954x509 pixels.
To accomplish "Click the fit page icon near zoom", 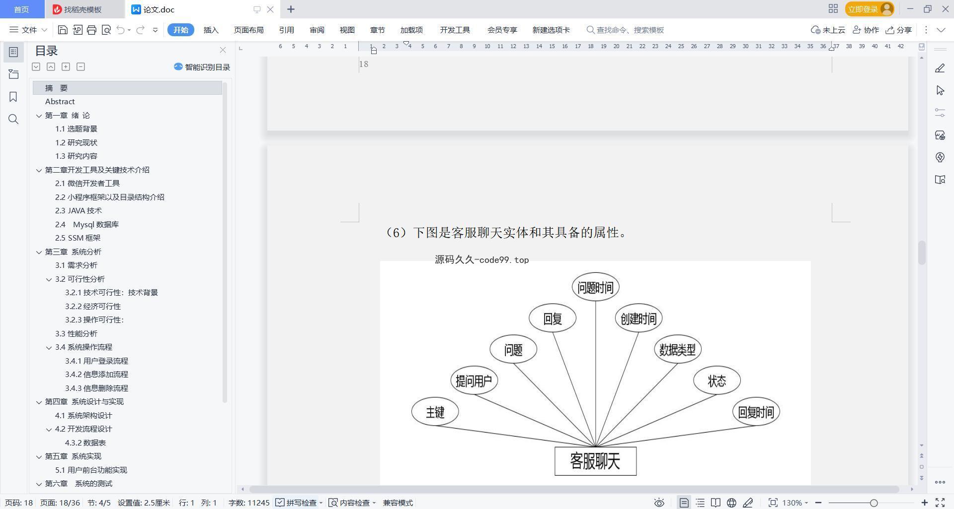I will (x=773, y=503).
